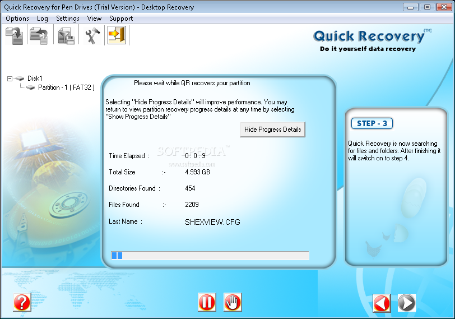Viewport: 455px width, 319px height.
Task: Select Partition - 1 ( FAT32 ) entry
Action: point(66,87)
